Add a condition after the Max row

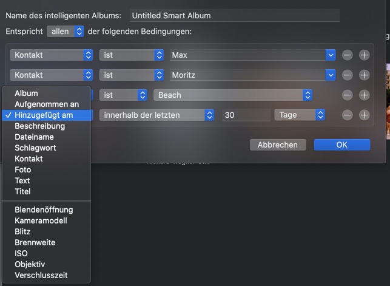tap(364, 55)
